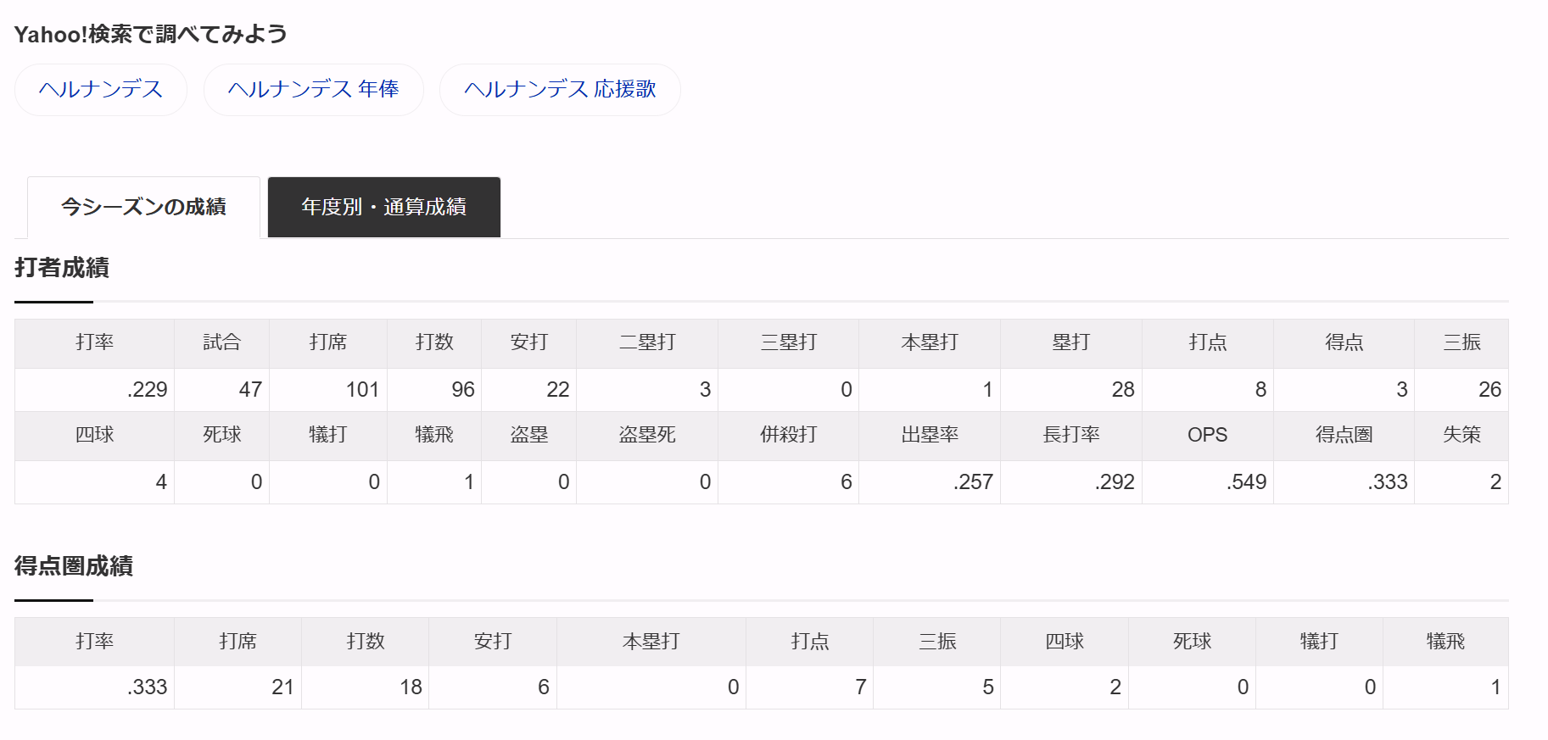Click the 打率 header in 打者成績 table
Image resolution: width=1548 pixels, height=740 pixels.
pyautogui.click(x=94, y=342)
